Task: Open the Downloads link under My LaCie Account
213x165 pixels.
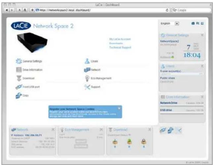Action: point(116,43)
